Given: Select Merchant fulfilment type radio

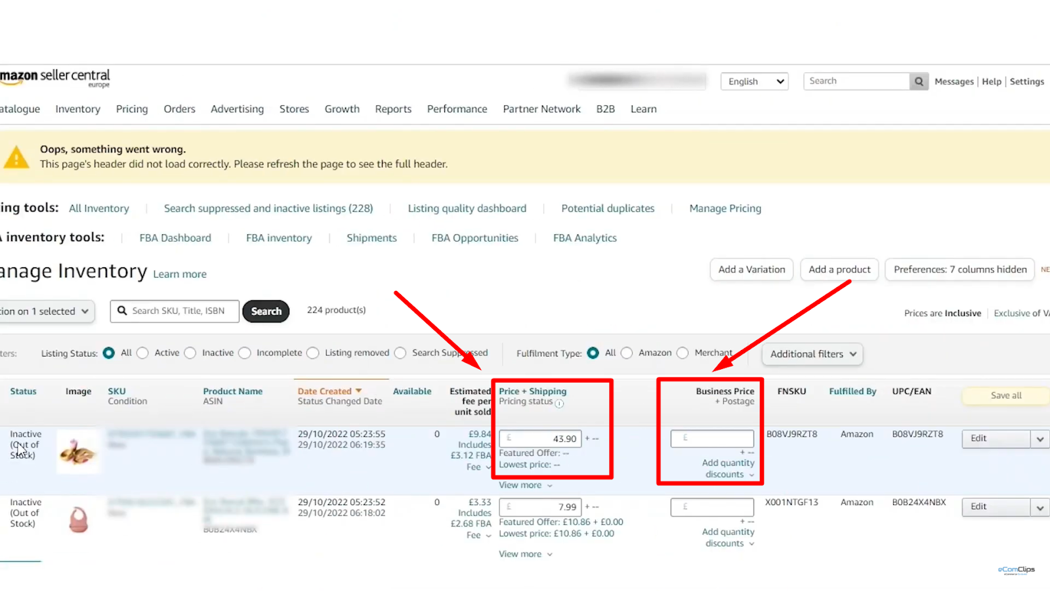Looking at the screenshot, I should [x=682, y=353].
